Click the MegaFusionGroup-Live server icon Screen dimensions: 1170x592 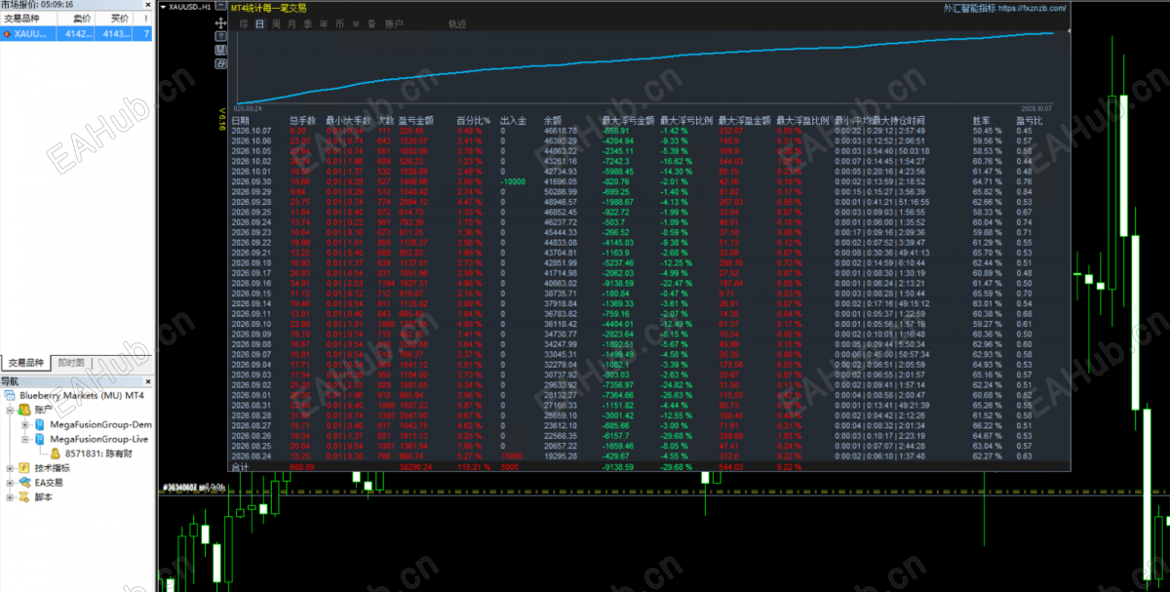[x=40, y=440]
